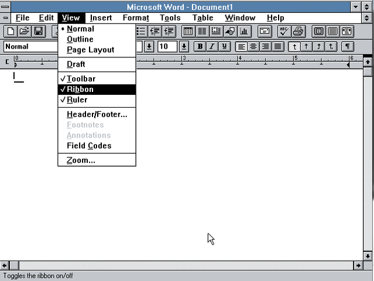The image size is (374, 281).
Task: Toggle Draft mode in View menu
Action: click(x=97, y=64)
